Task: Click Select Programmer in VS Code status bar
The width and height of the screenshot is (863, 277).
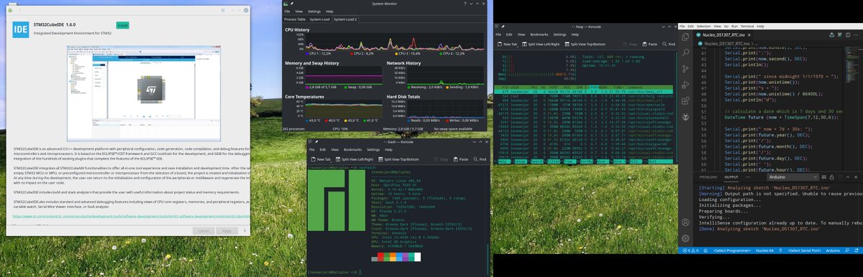Action: click(x=732, y=250)
